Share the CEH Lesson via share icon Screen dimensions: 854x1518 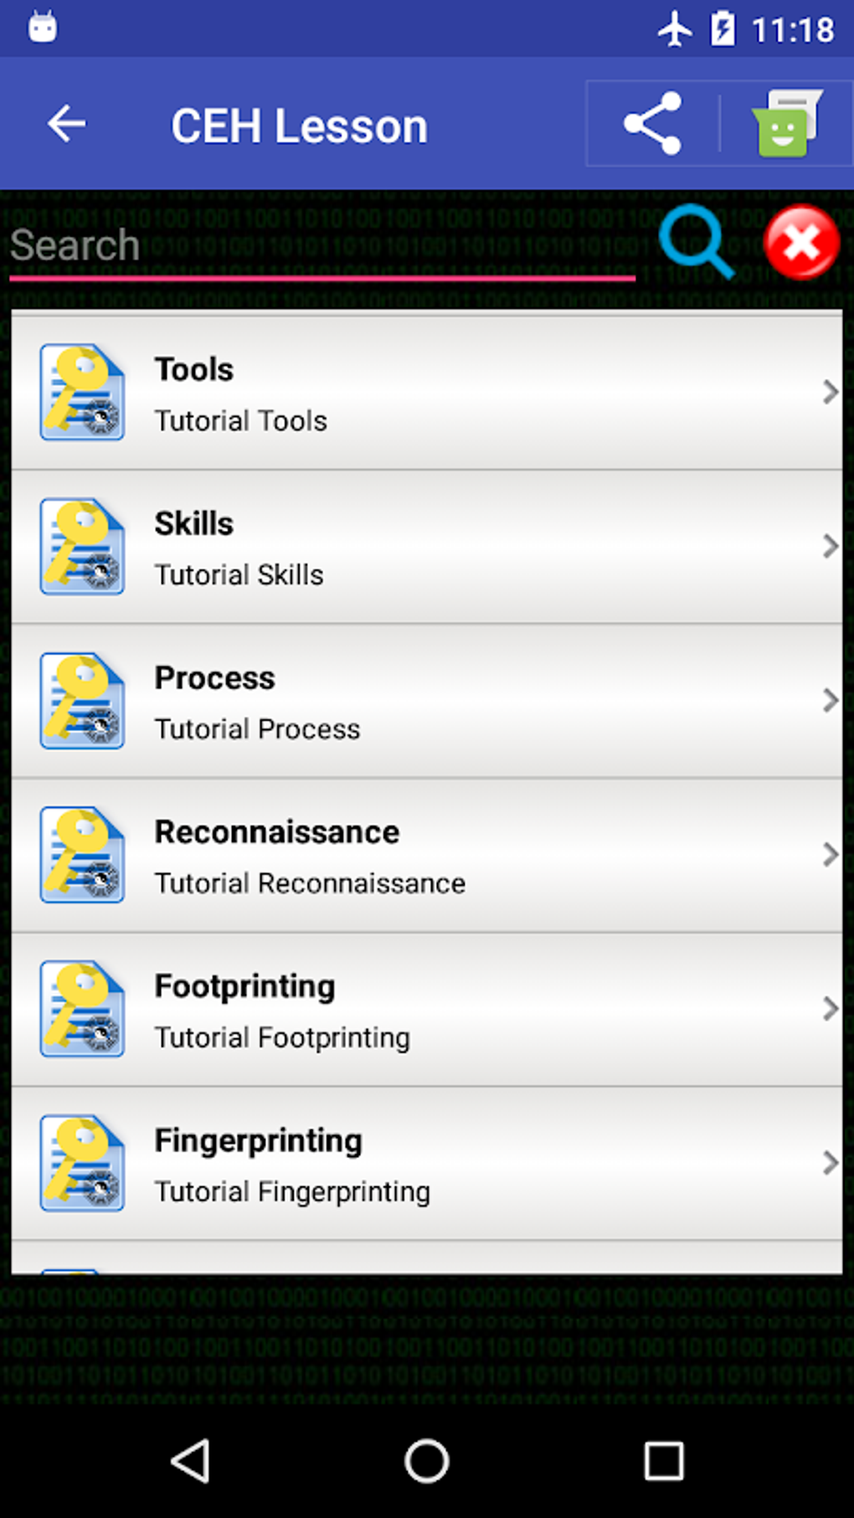(652, 124)
